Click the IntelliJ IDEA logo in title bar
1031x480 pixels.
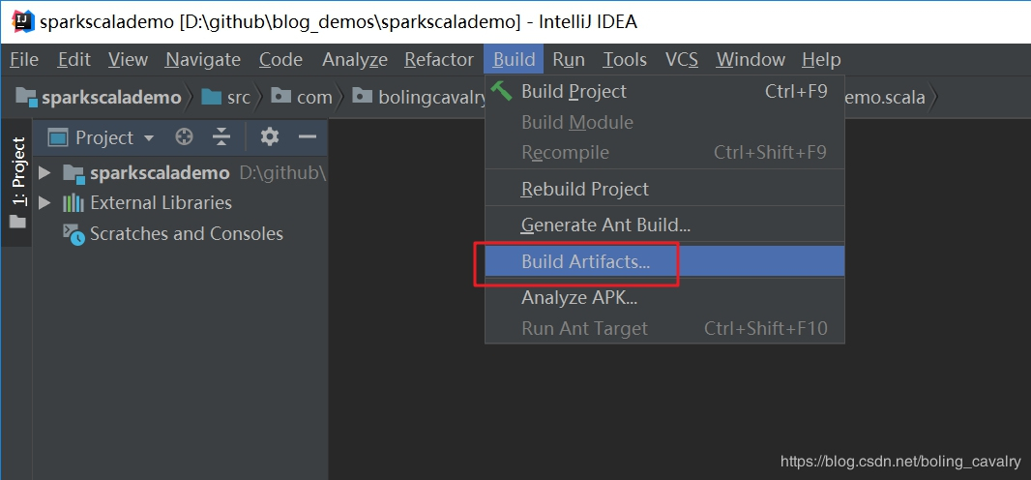(x=19, y=20)
